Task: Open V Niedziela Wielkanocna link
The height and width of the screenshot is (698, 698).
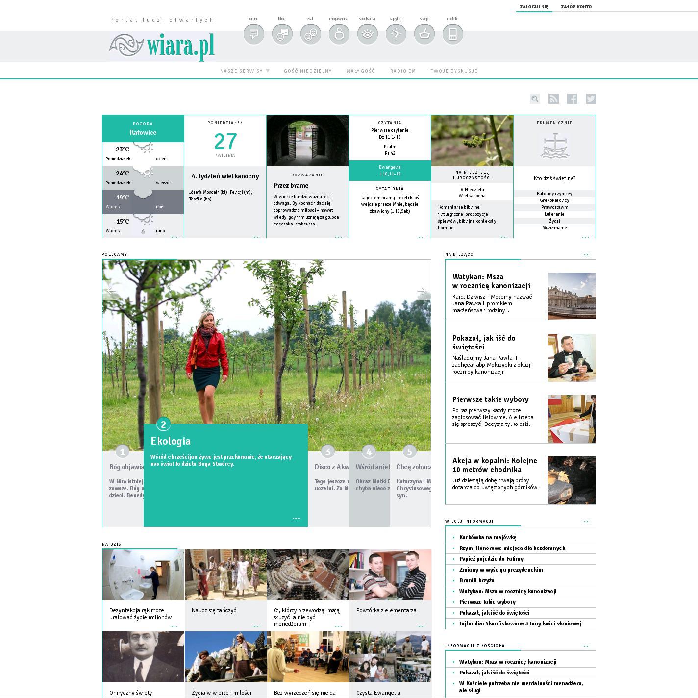Action: point(472,193)
